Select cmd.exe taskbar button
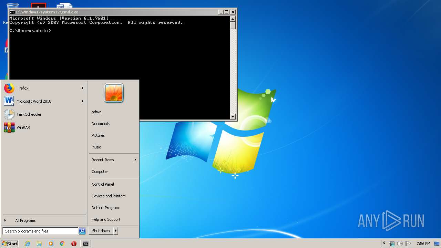Image resolution: width=441 pixels, height=248 pixels. coord(85,244)
